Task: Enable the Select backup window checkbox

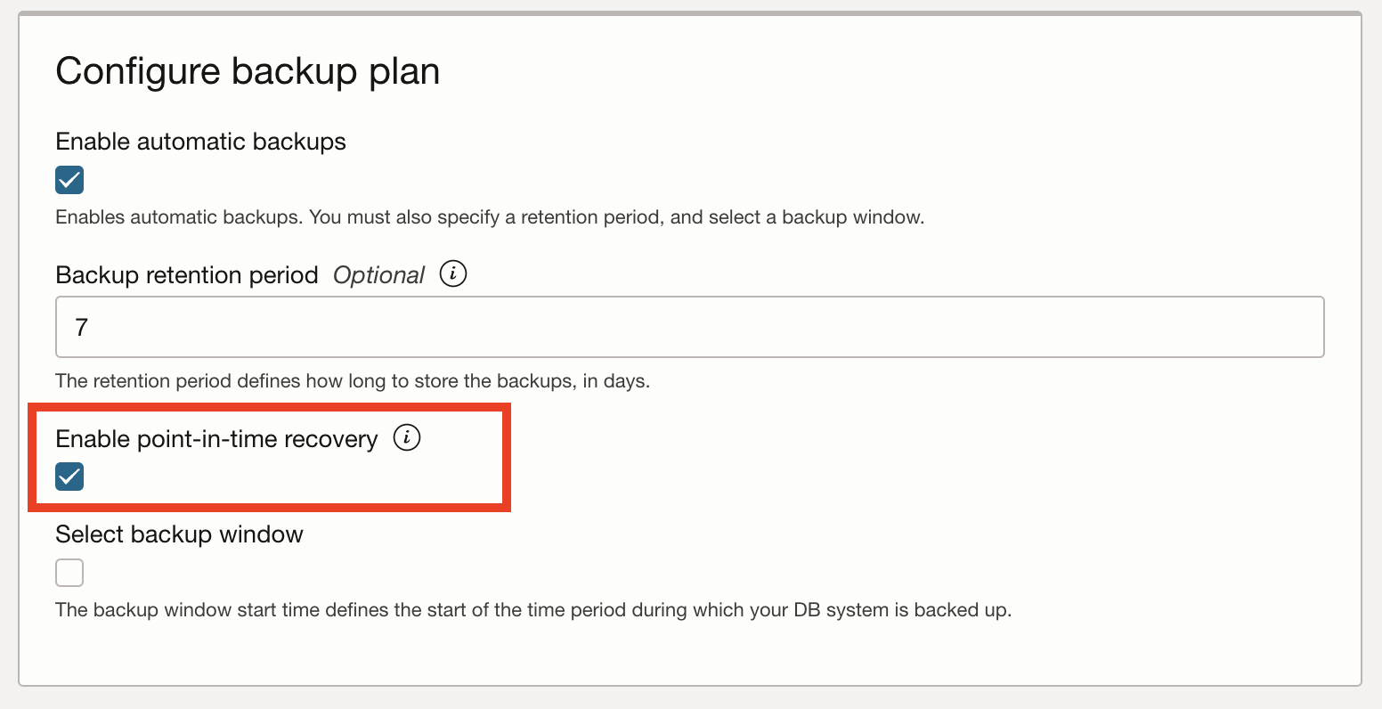Action: pyautogui.click(x=69, y=572)
